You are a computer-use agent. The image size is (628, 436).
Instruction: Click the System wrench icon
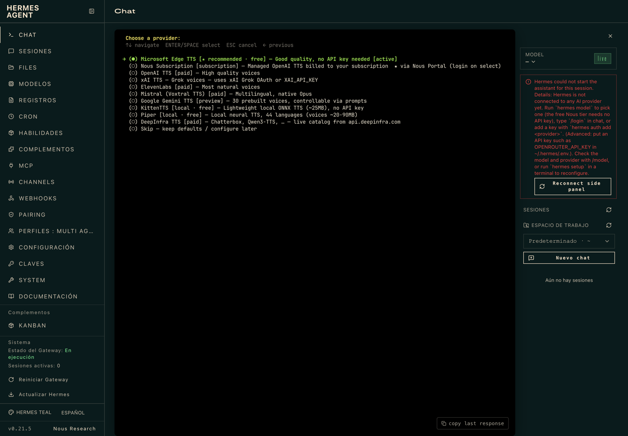(11, 280)
